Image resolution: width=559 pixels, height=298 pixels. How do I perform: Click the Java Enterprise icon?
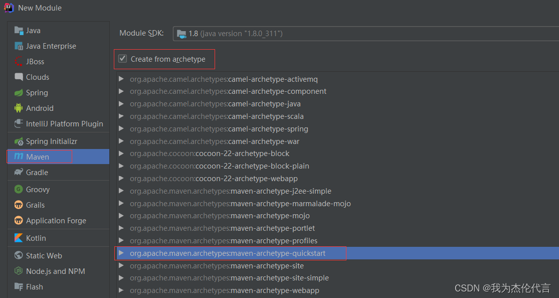pyautogui.click(x=19, y=46)
